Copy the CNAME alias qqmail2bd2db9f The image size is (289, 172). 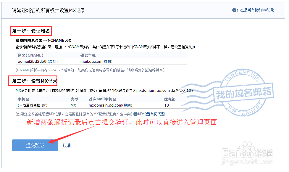[x=53, y=62]
